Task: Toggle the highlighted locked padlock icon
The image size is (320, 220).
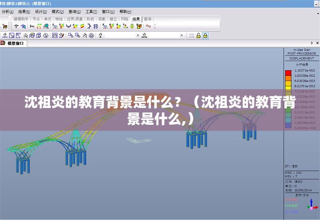Action: pyautogui.click(x=205, y=36)
